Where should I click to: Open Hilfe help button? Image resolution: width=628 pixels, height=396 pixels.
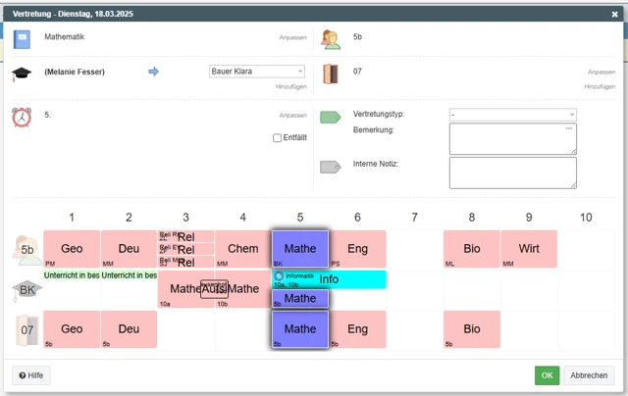30,375
